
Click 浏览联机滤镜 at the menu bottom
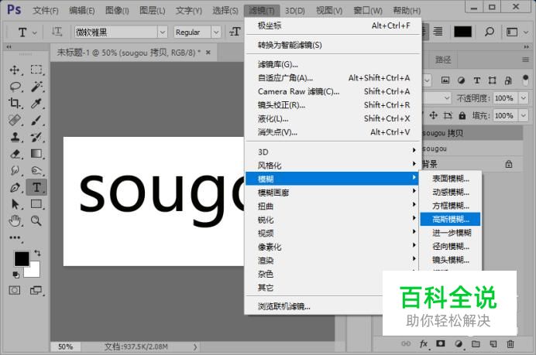pos(314,306)
